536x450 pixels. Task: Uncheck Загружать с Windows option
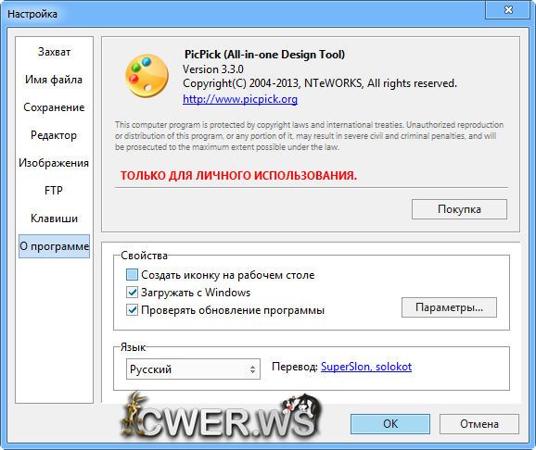tap(132, 293)
